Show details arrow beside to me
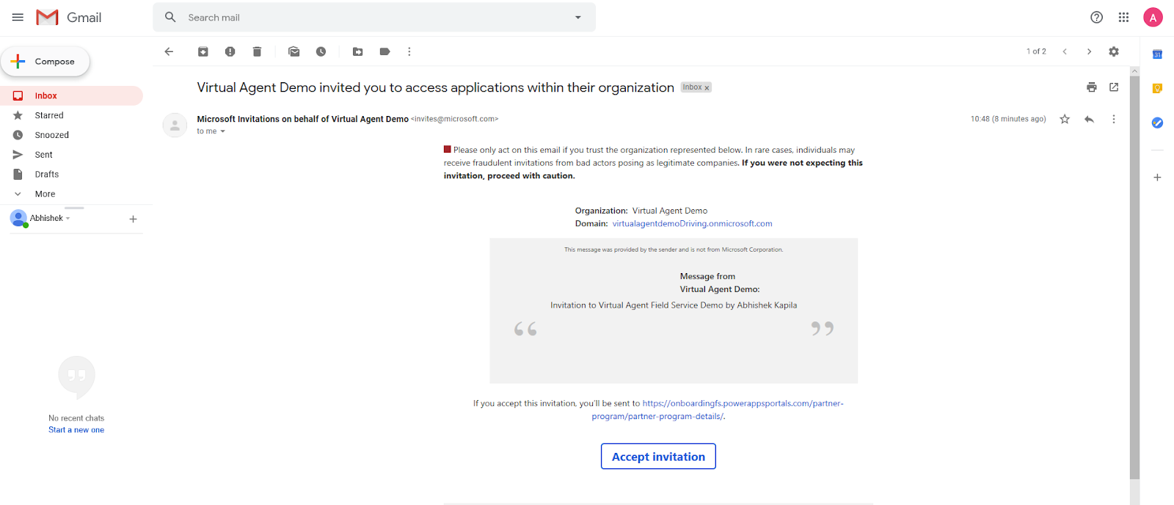1174x505 pixels. point(222,131)
